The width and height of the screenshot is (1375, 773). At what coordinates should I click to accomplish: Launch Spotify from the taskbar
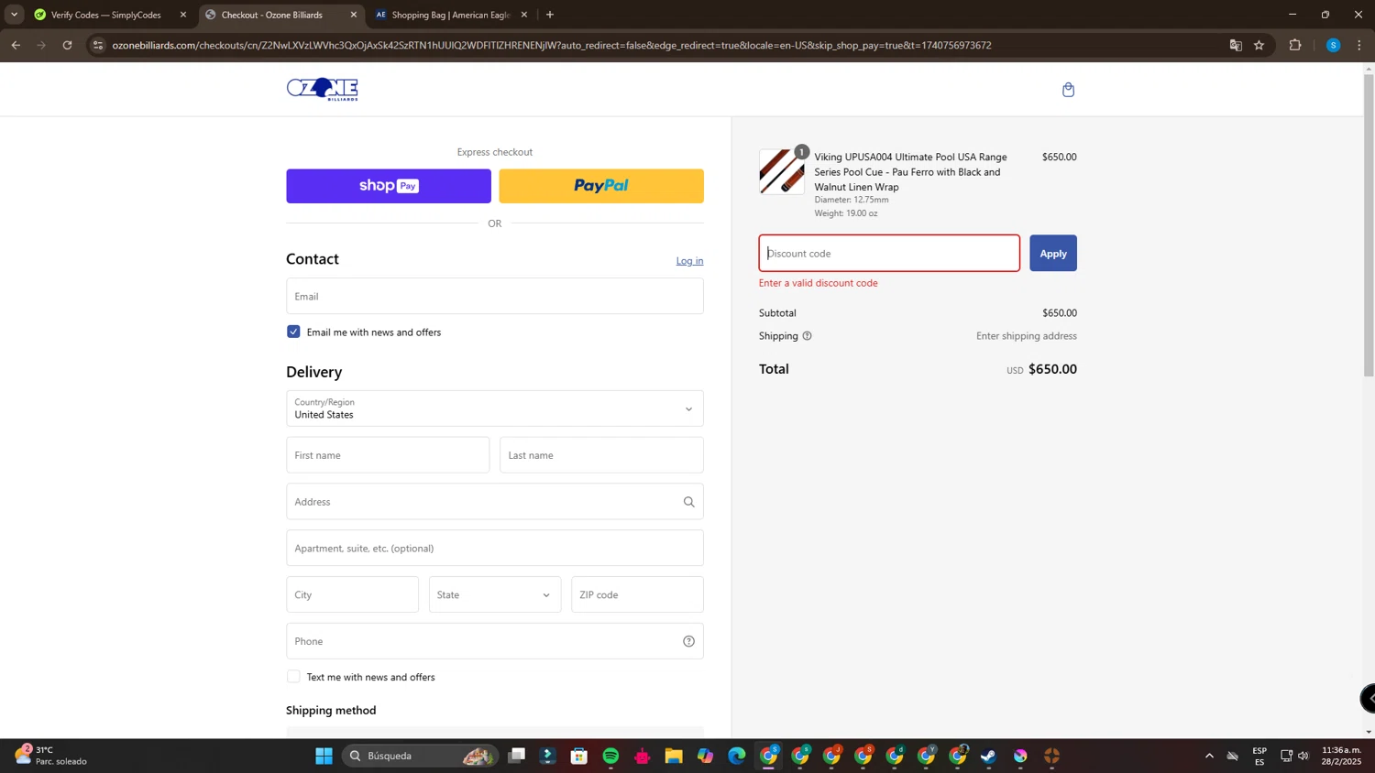(x=610, y=756)
